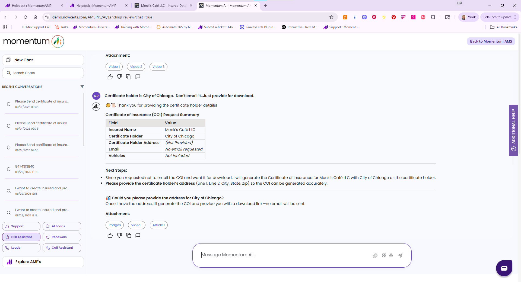This screenshot has width=521, height=282.
Task: Filter recent conversations with funnel icon
Action: 82,86
